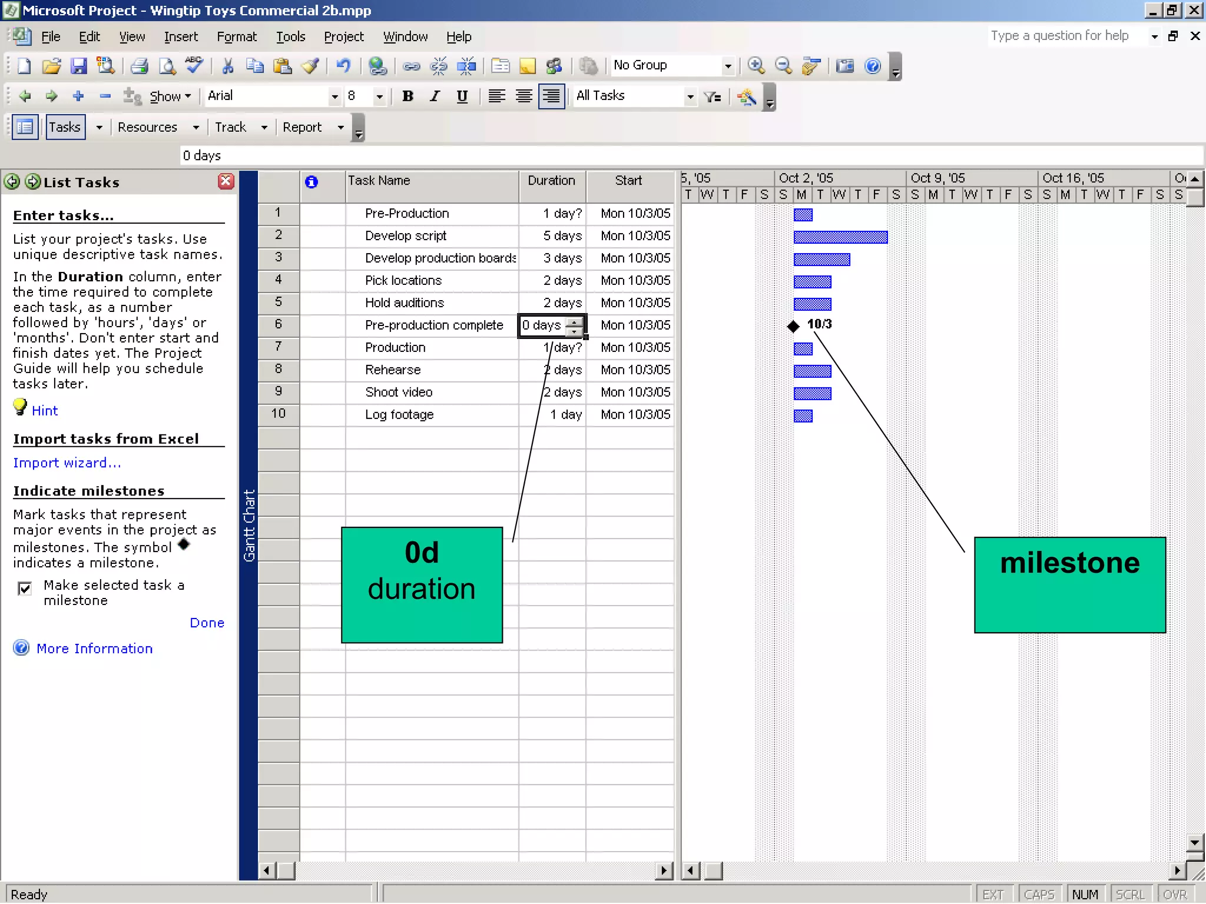Click the Indent right arrow icon
This screenshot has height=904, width=1206.
pyautogui.click(x=52, y=96)
